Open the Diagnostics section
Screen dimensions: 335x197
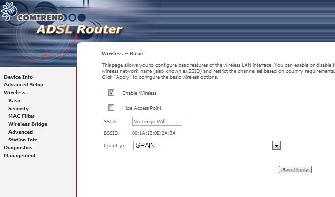coord(18,148)
